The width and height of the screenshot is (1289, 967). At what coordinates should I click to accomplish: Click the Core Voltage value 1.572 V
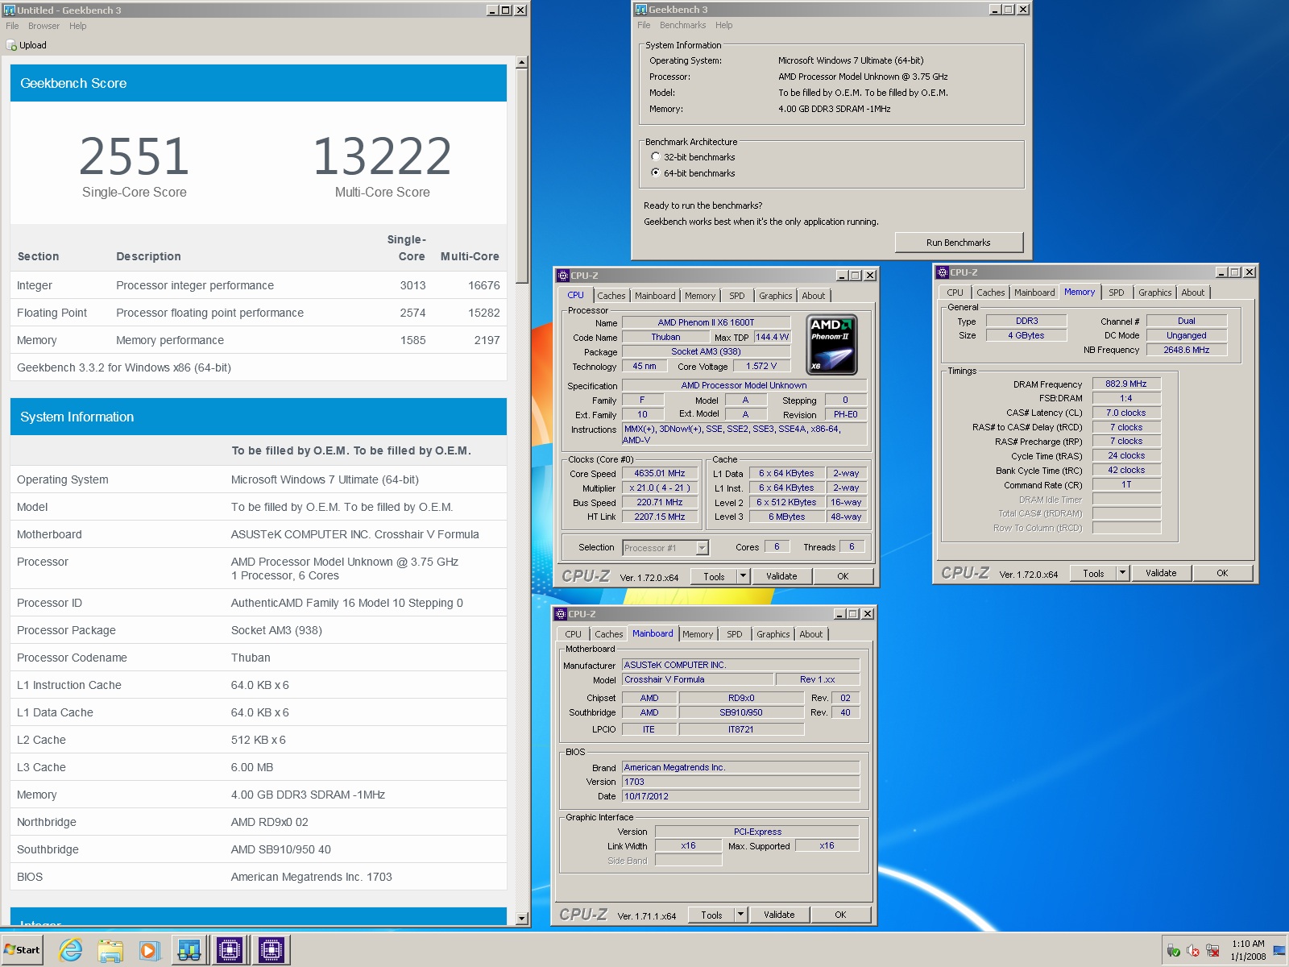pyautogui.click(x=761, y=367)
